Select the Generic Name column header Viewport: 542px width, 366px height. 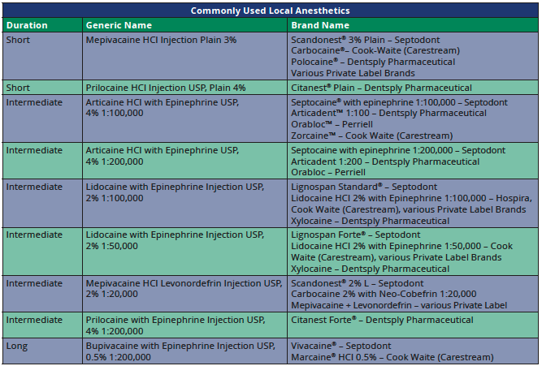click(x=119, y=25)
